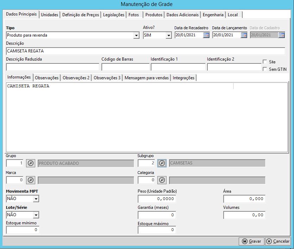Focus the Marca code field
The width and height of the screenshot is (294, 249).
point(15,180)
